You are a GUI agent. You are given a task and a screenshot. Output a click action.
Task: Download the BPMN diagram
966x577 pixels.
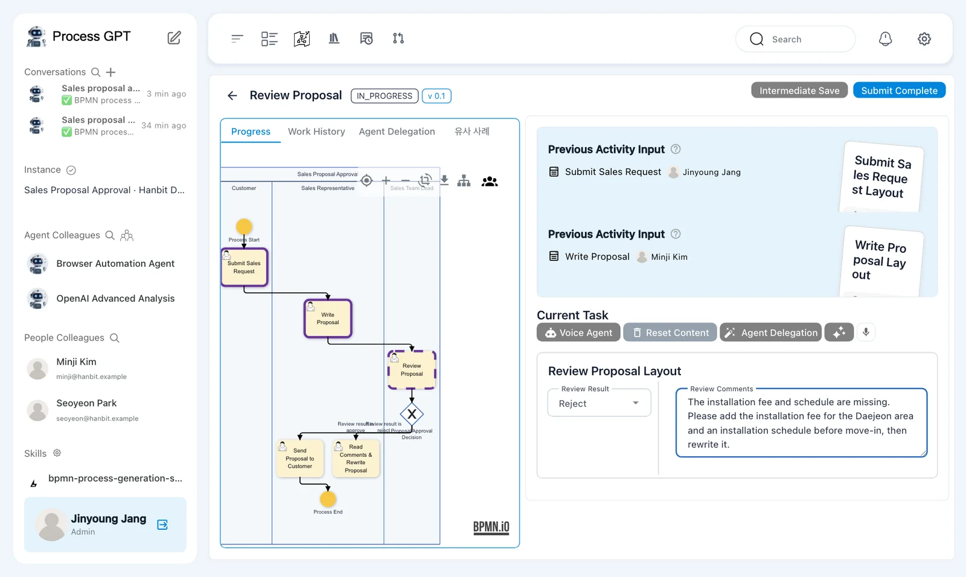(x=444, y=180)
